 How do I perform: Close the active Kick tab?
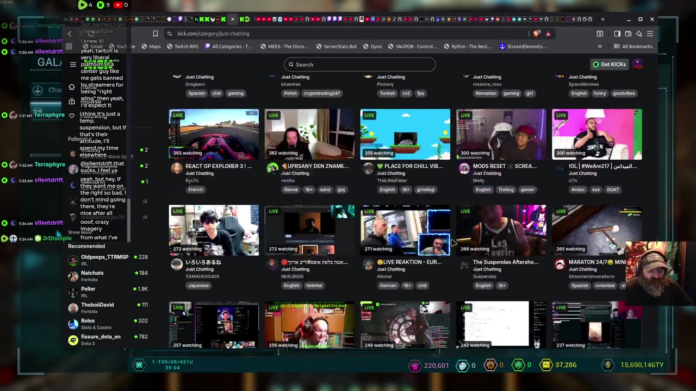point(233,19)
